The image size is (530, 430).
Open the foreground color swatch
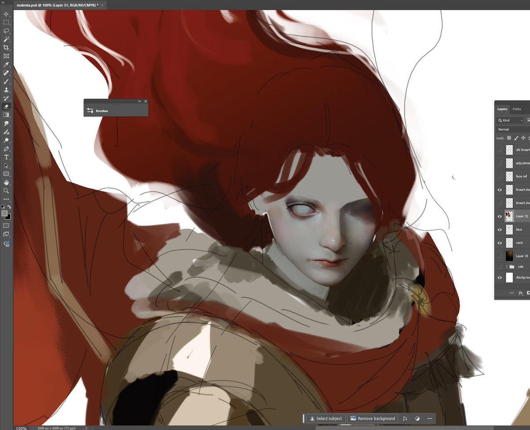coord(4,213)
